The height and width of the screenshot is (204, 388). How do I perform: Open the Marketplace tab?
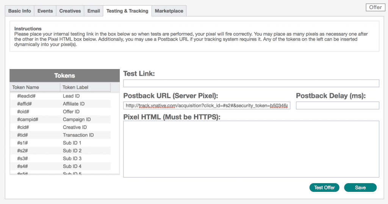tap(169, 11)
